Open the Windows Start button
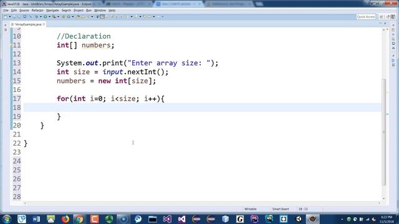 (7, 219)
